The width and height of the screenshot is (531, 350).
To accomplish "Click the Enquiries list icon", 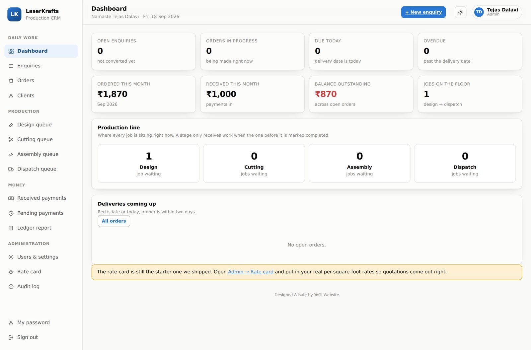I will (11, 66).
